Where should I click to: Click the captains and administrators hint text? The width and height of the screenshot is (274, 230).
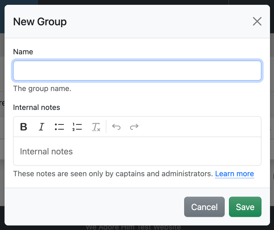(113, 174)
